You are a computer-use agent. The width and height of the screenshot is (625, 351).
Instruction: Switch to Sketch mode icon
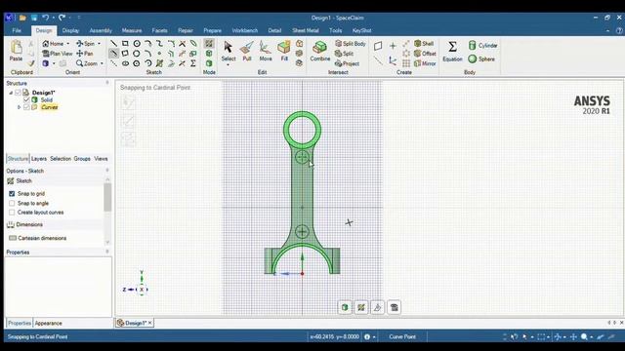click(209, 43)
